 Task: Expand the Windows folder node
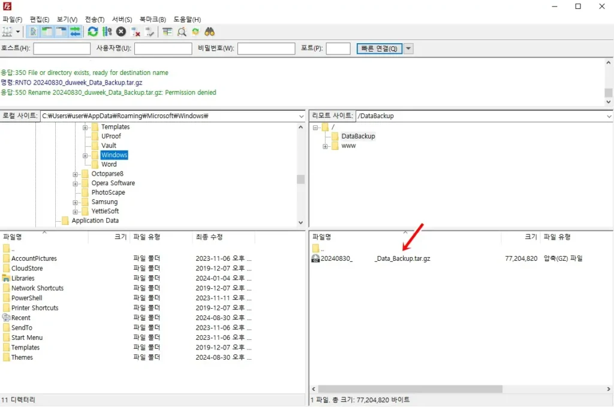(x=85, y=155)
